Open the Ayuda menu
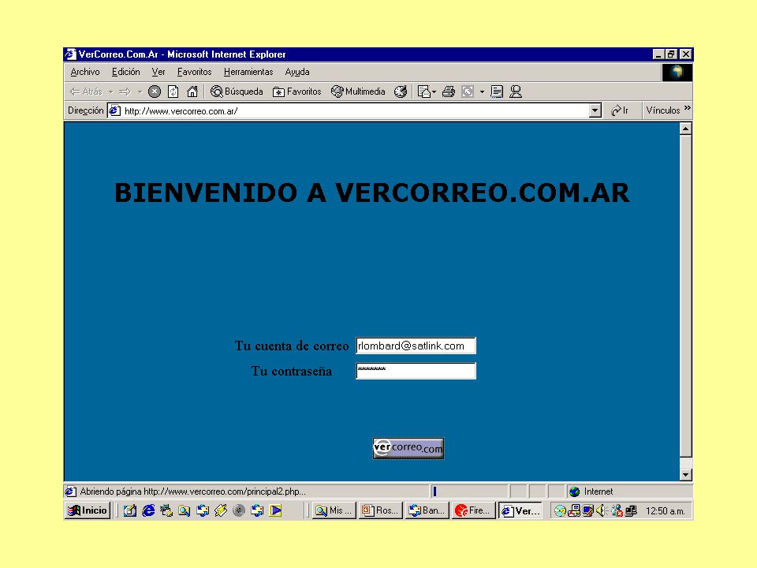The height and width of the screenshot is (568, 757). click(297, 72)
